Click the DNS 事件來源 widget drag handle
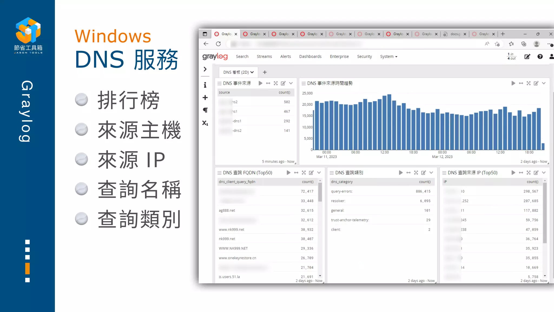The width and height of the screenshot is (554, 312). (x=219, y=83)
